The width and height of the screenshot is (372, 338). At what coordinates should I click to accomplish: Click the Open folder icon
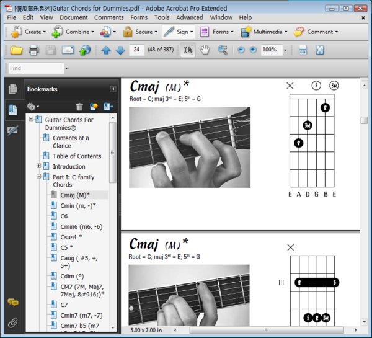pyautogui.click(x=16, y=50)
